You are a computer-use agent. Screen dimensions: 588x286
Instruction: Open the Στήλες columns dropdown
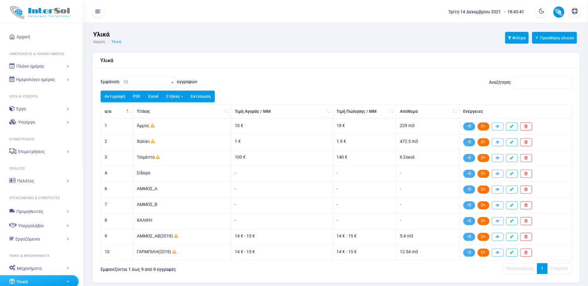pos(174,96)
